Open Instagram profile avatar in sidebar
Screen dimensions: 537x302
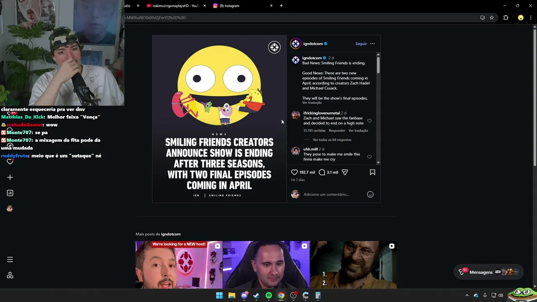pos(10,208)
